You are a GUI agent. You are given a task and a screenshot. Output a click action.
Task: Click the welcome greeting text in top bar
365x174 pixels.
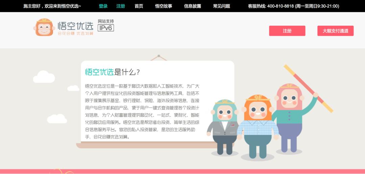point(52,6)
